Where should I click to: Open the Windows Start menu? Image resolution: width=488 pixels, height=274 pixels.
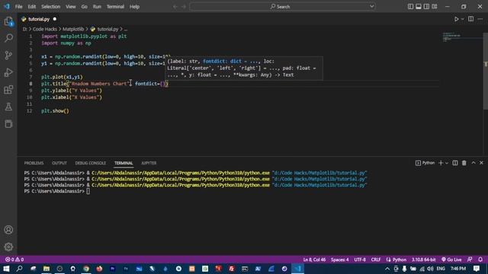click(x=6, y=269)
